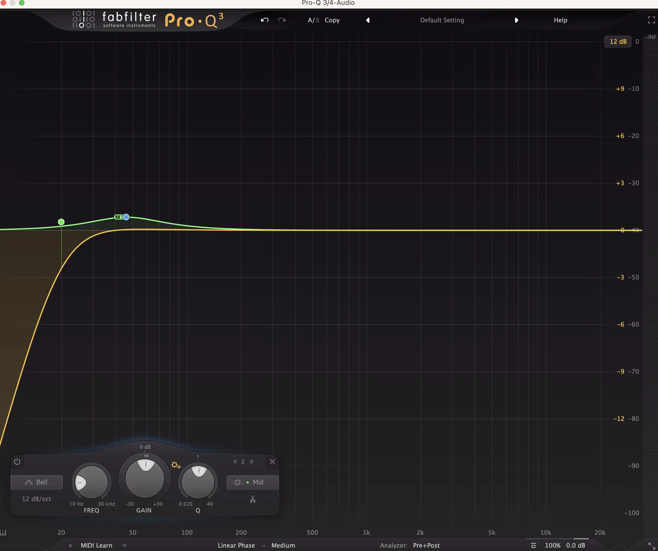Click the band split scissors icon
Viewport: 658px width, 551px height.
[252, 499]
